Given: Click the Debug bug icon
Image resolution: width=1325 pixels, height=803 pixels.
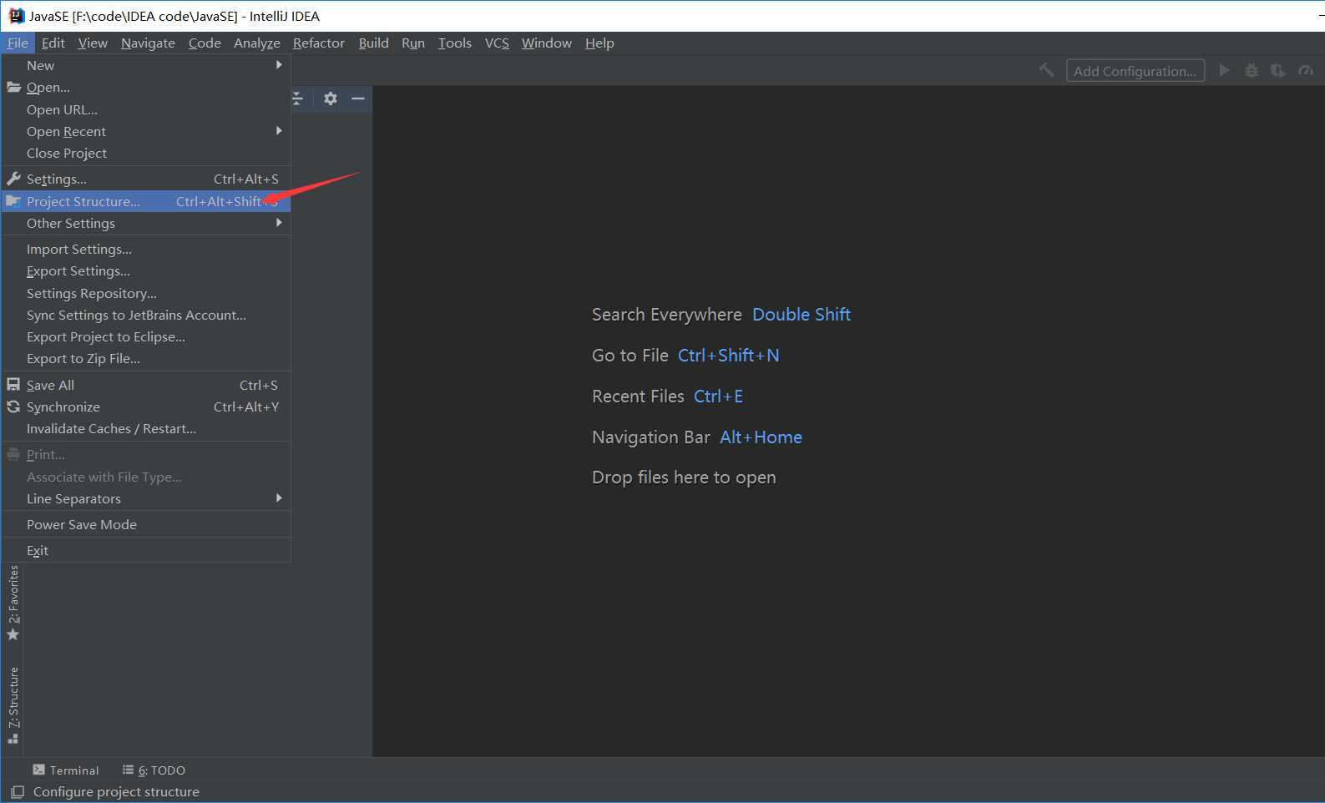Looking at the screenshot, I should pyautogui.click(x=1251, y=70).
